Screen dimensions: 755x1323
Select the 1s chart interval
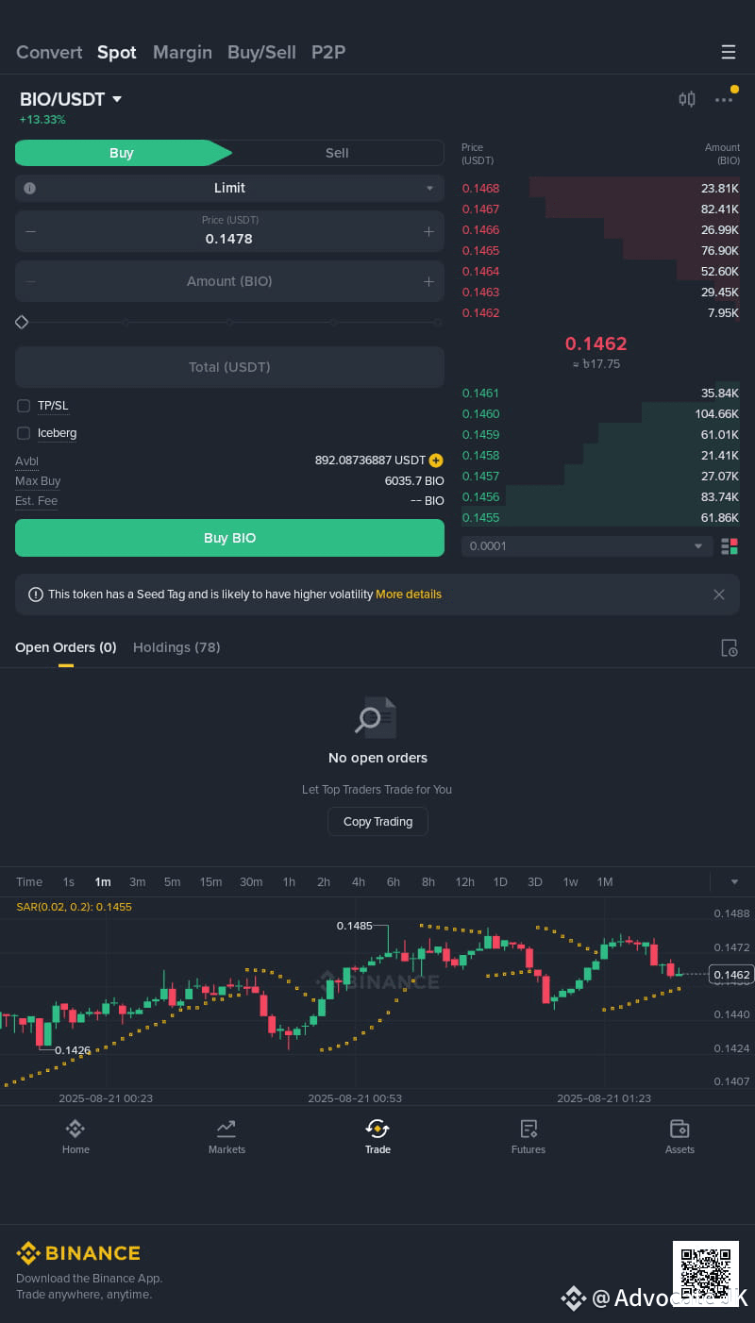tap(68, 882)
